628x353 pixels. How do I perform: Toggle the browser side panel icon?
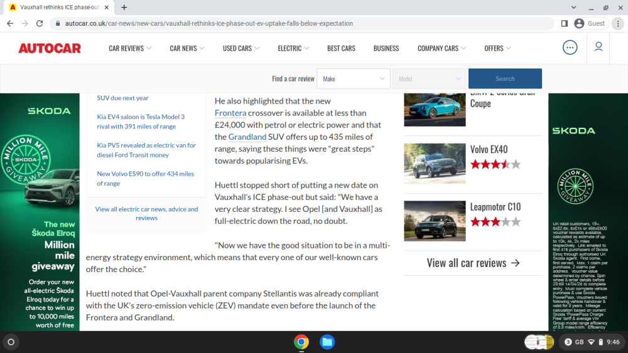[565, 24]
